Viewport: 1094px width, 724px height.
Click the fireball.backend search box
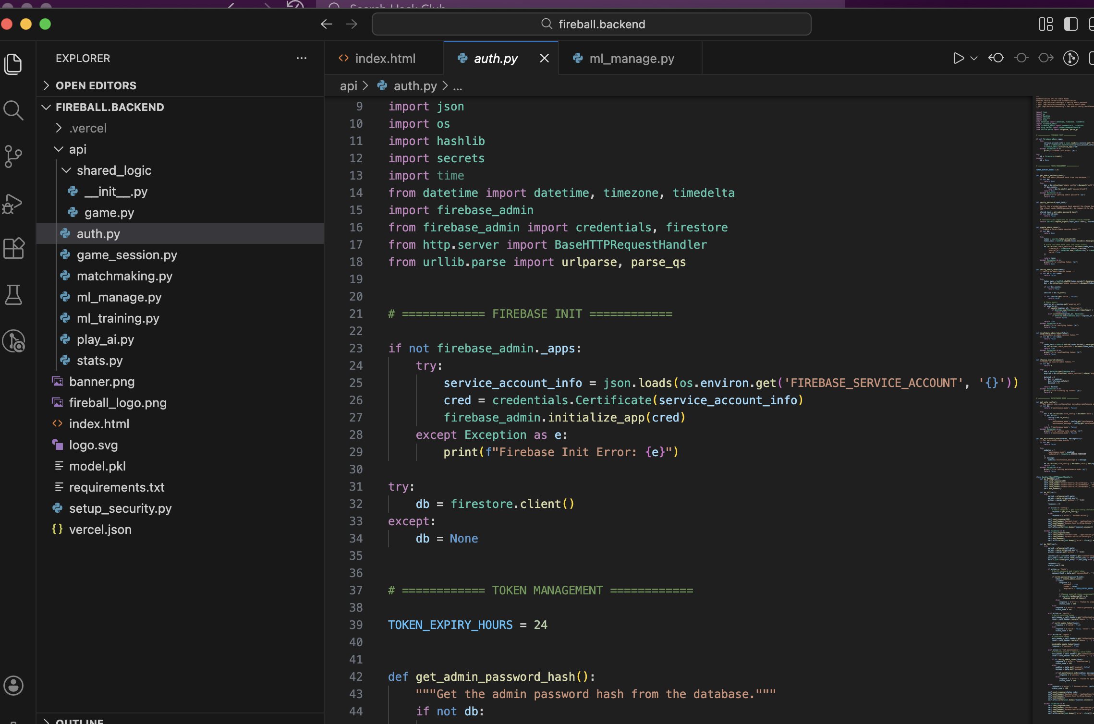pos(591,24)
